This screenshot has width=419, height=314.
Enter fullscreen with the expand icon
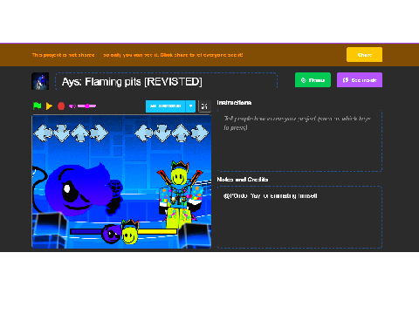[204, 106]
